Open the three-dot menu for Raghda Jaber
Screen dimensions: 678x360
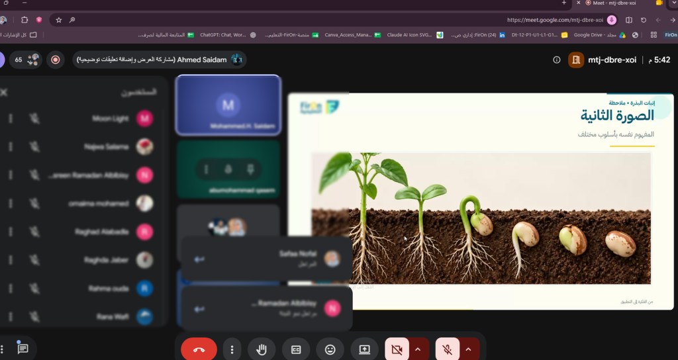coord(11,260)
